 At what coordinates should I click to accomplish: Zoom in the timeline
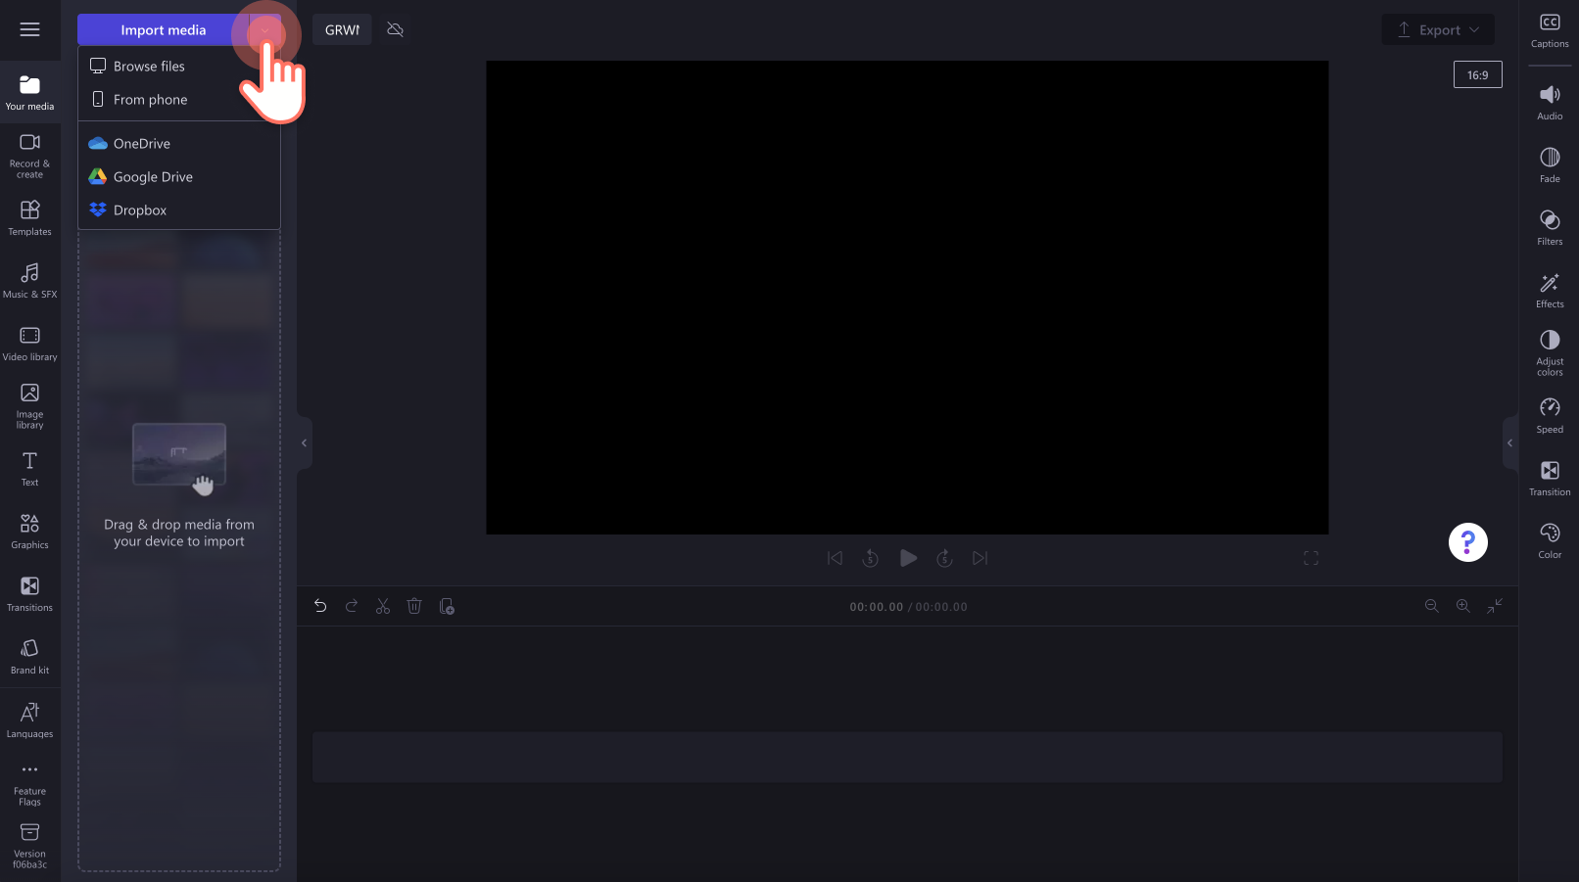1462,606
